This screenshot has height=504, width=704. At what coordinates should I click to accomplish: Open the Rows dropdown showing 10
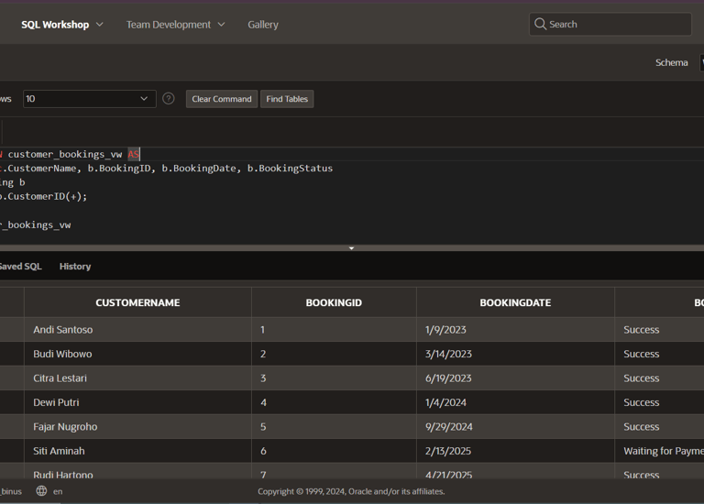point(89,99)
